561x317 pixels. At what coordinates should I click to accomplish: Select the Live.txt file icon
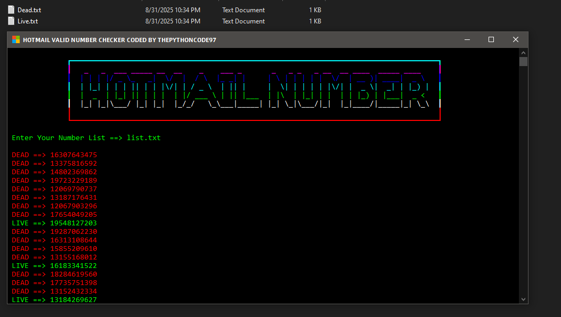pyautogui.click(x=11, y=21)
